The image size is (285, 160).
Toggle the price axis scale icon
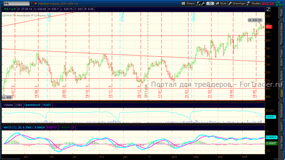(268, 9)
